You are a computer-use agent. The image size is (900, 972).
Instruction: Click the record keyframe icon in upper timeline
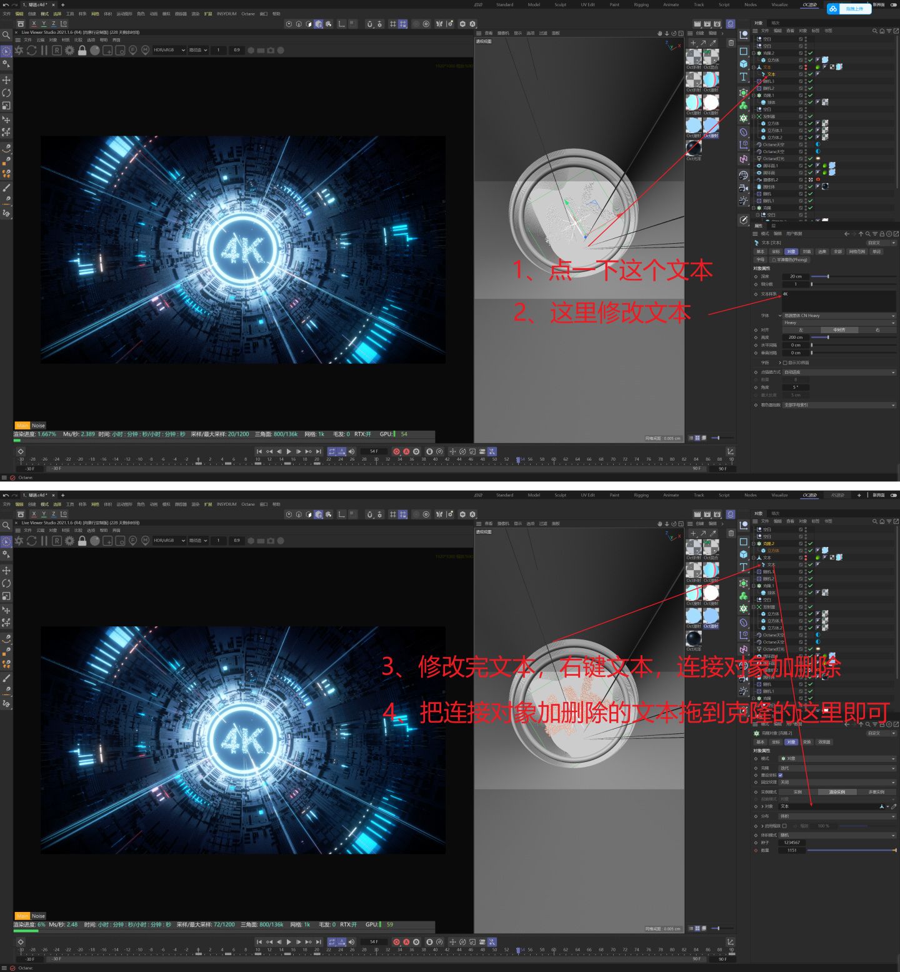(396, 451)
